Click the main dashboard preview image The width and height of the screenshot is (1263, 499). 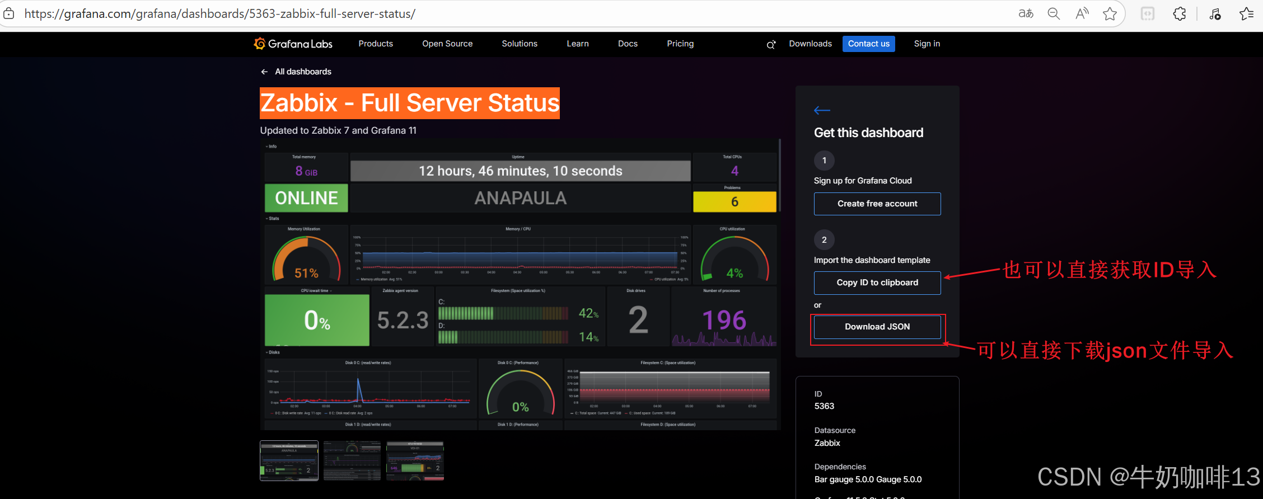520,285
